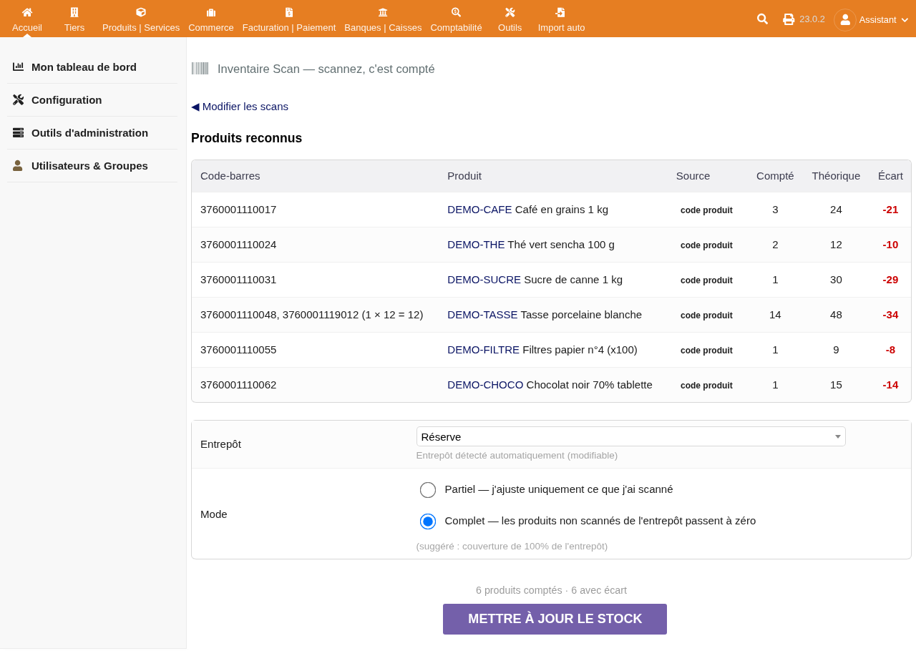Image resolution: width=916 pixels, height=651 pixels.
Task: Open Mon tableau de bord menu
Action: click(84, 67)
